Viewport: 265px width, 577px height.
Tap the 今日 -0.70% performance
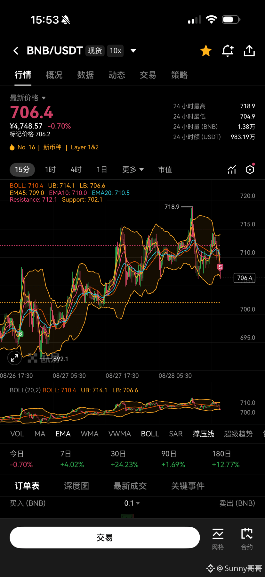[21, 459]
